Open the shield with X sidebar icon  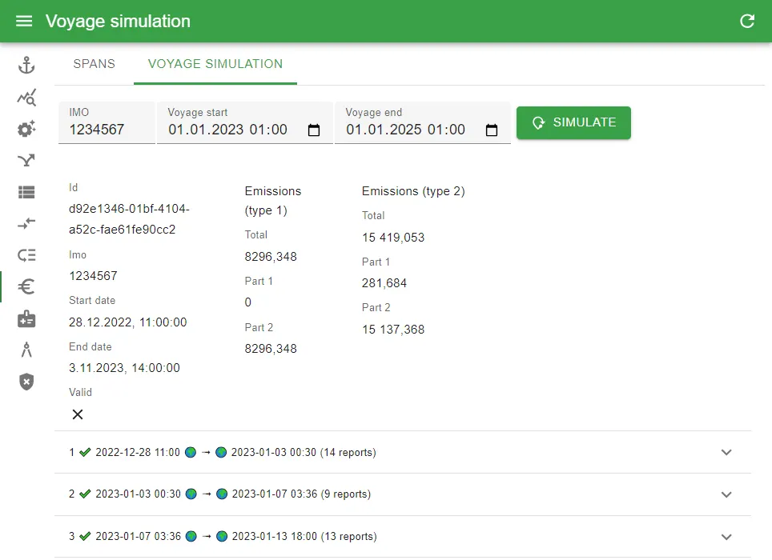coord(26,382)
